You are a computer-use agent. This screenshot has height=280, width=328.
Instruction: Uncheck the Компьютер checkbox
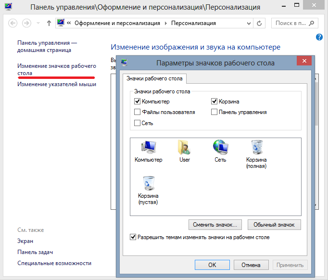(137, 102)
